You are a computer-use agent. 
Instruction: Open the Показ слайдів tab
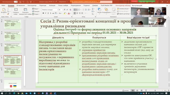(63, 6)
